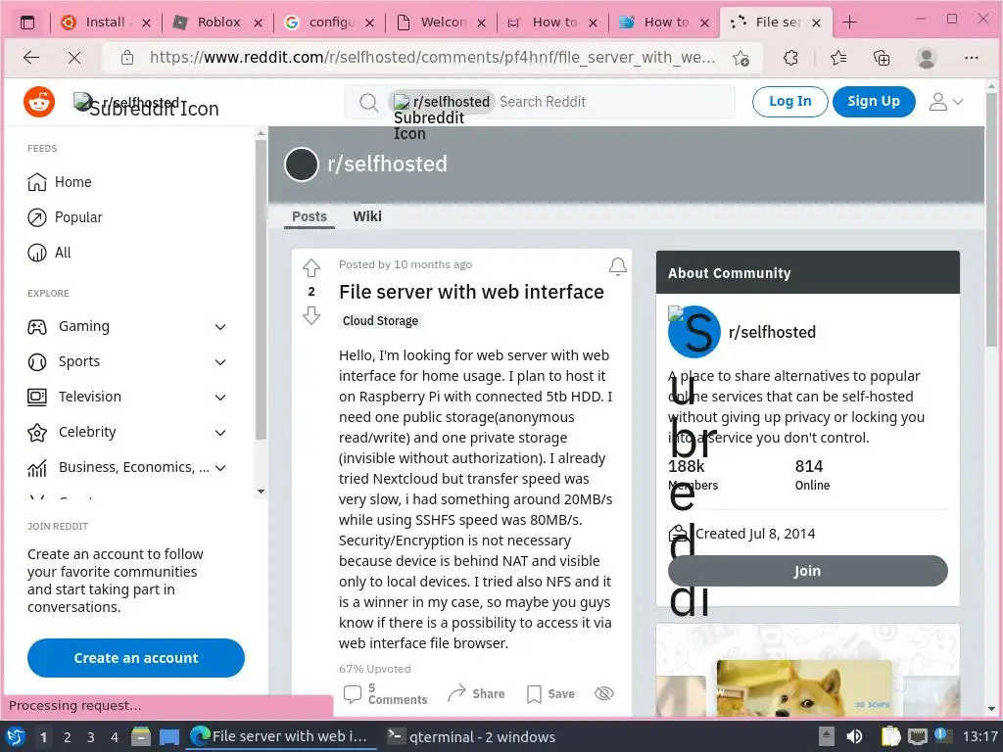The image size is (1003, 752).
Task: Click the left sidebar scrollbar
Action: [x=261, y=288]
